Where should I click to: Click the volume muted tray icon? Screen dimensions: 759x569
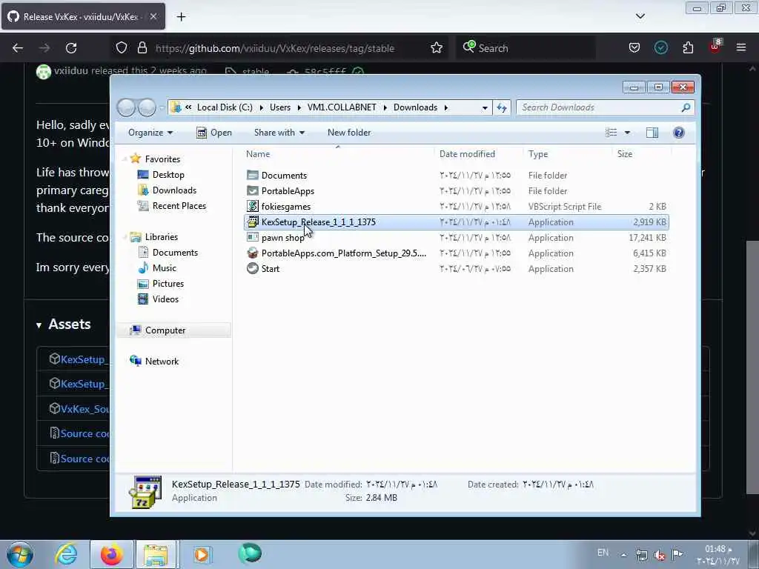click(659, 555)
